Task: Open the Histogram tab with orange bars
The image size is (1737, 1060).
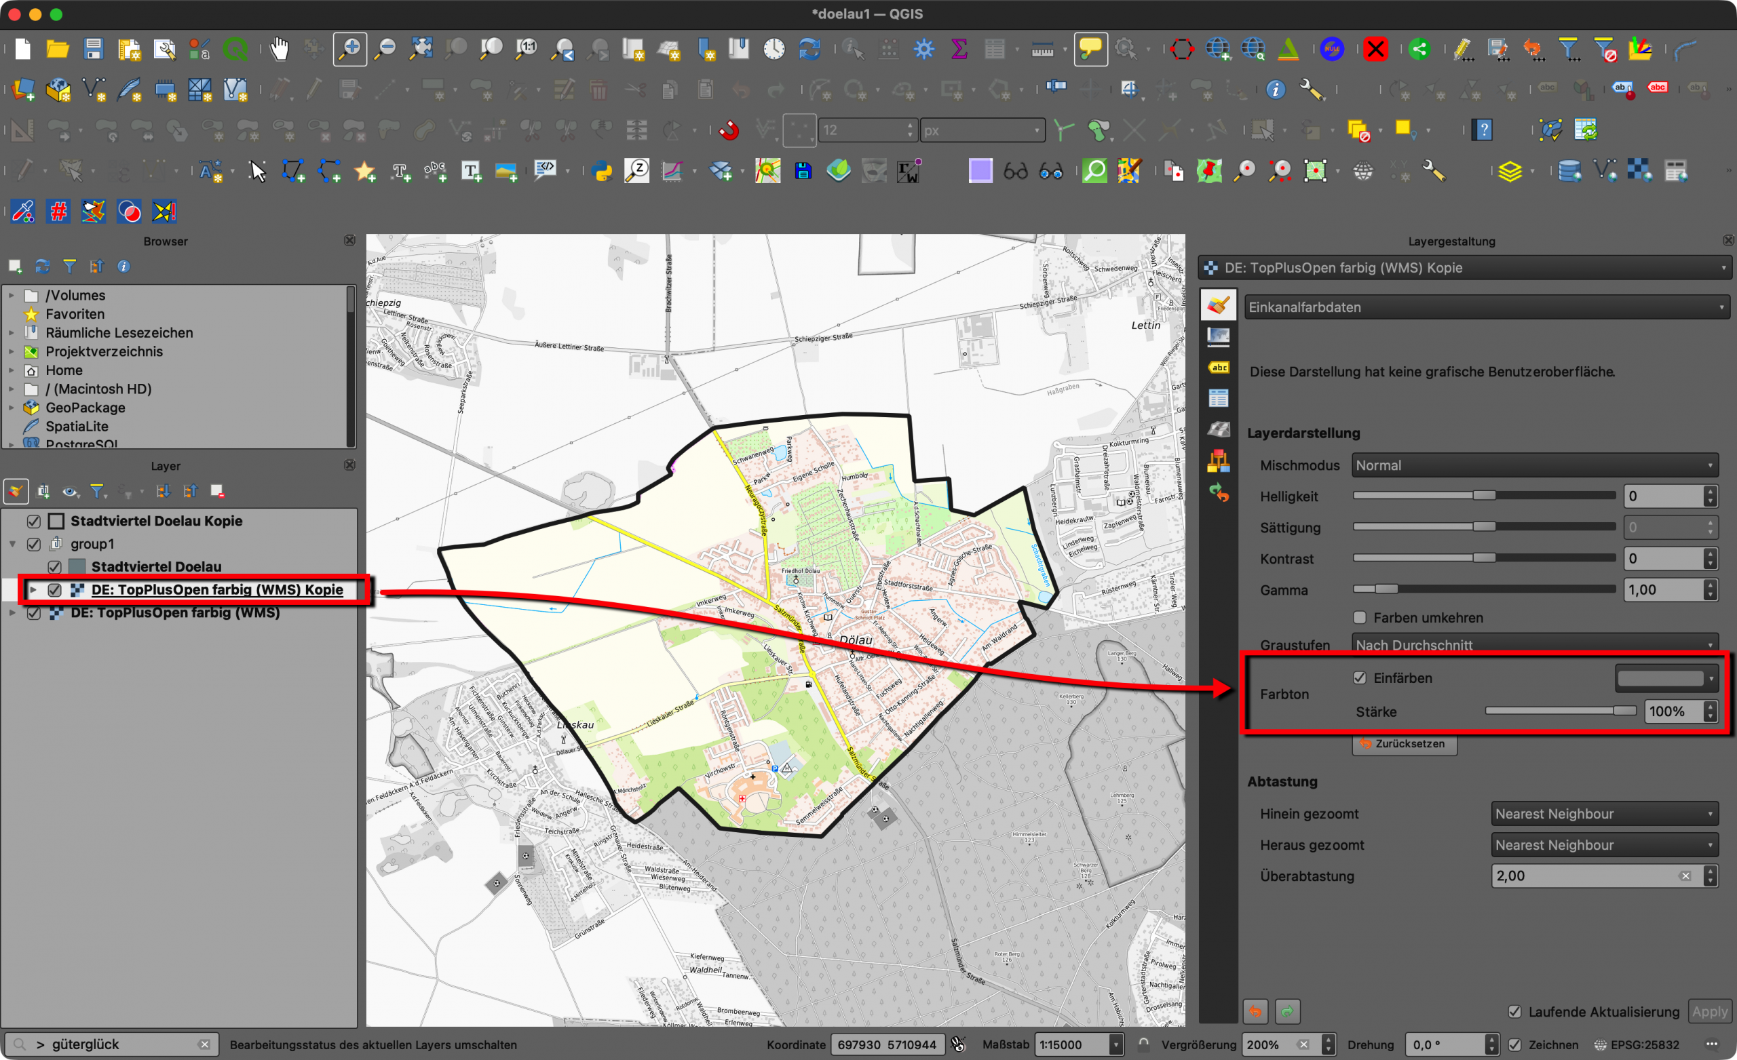Action: 1218,462
